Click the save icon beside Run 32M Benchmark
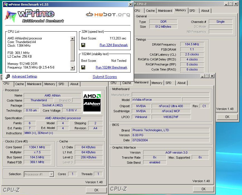Screen dimensions: 242x195 83,45
